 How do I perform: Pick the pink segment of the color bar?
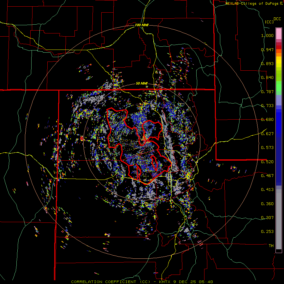pyautogui.click(x=279, y=33)
